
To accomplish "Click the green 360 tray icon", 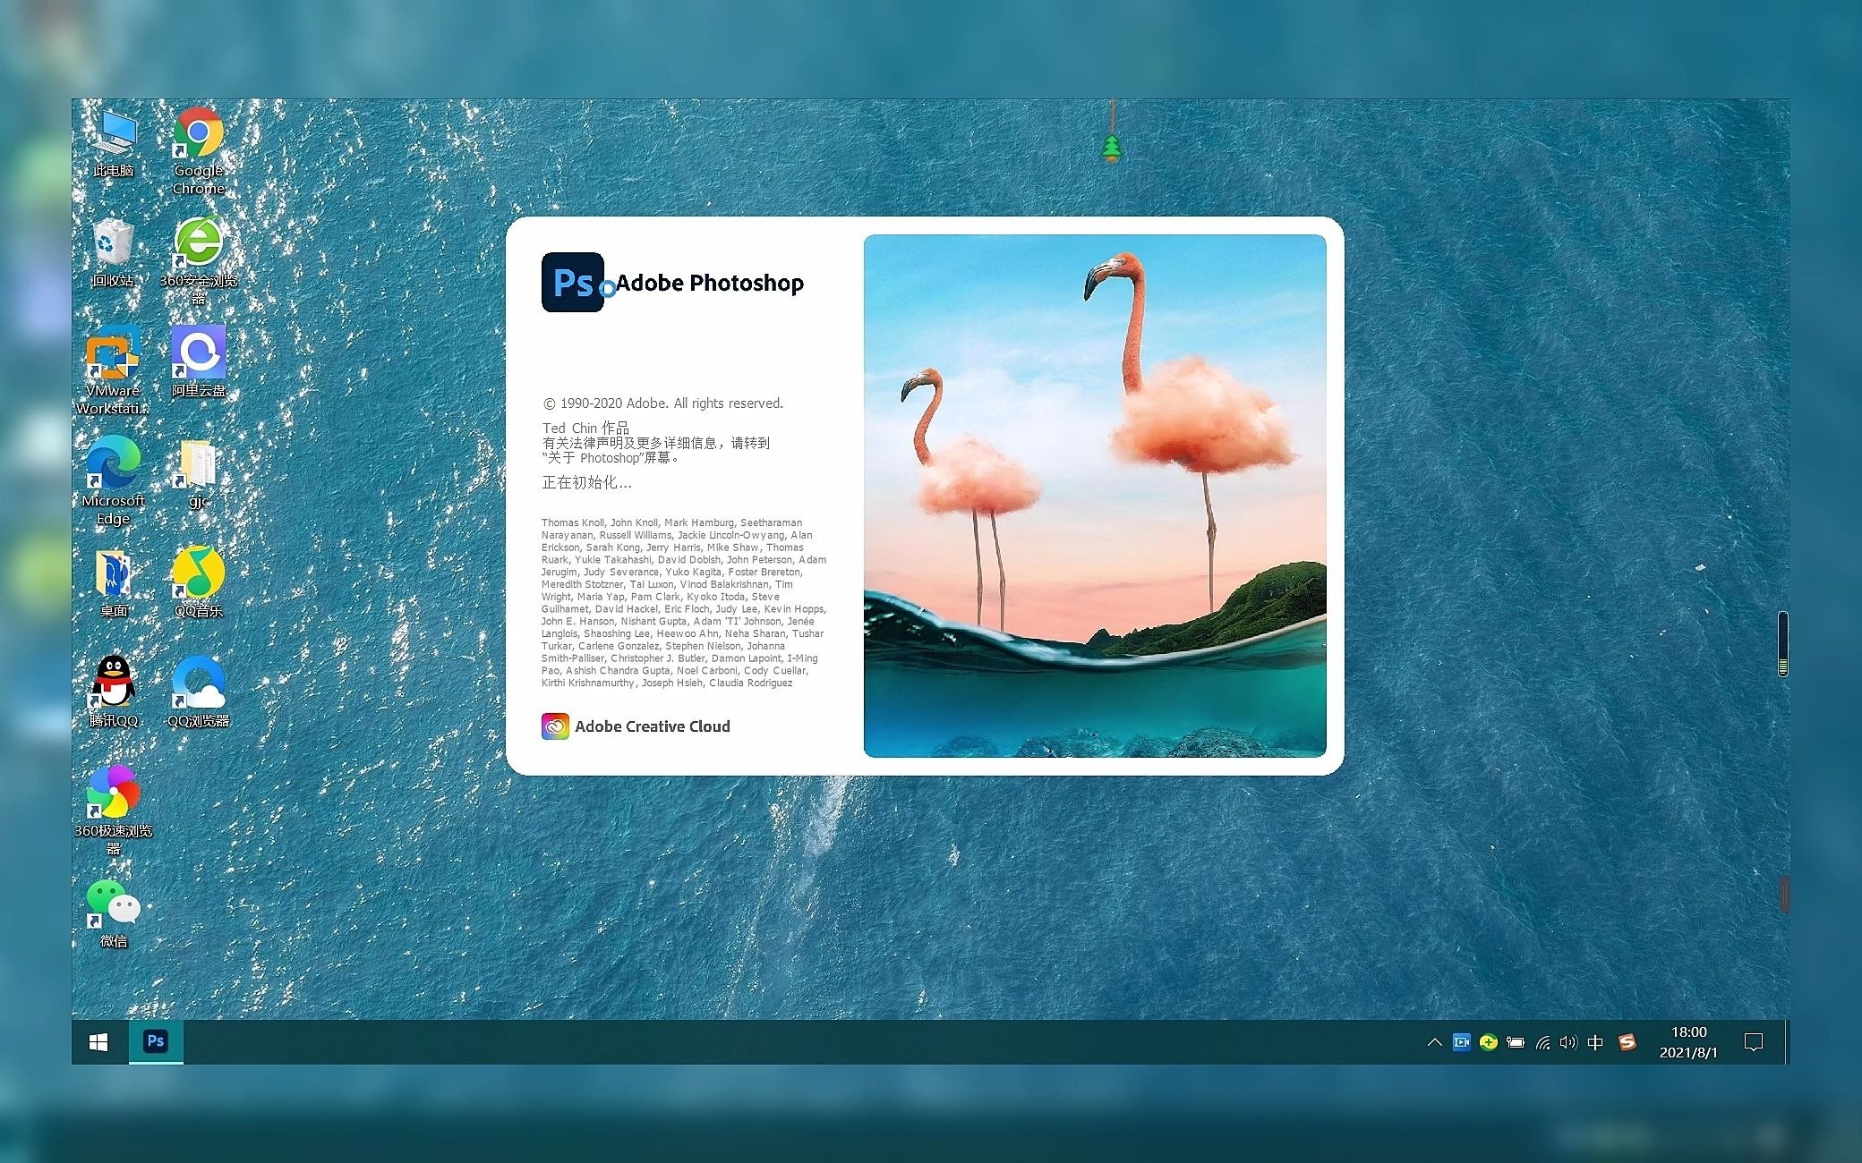I will point(1489,1042).
